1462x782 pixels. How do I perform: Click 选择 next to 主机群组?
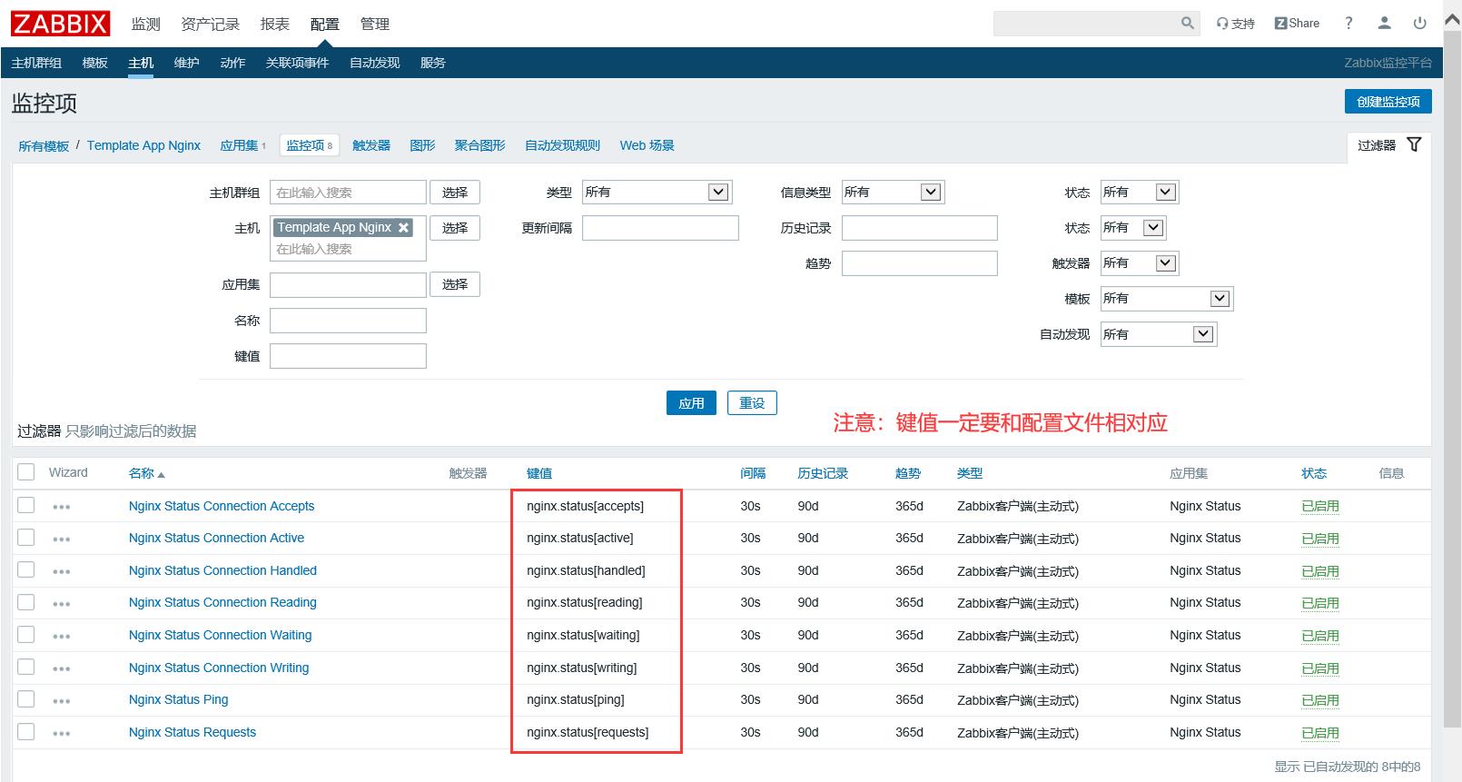(454, 192)
